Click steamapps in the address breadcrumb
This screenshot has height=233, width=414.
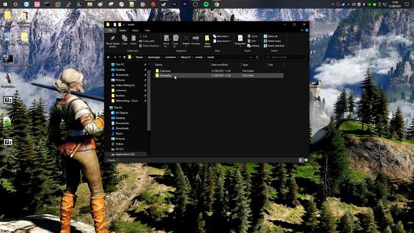pyautogui.click(x=154, y=57)
